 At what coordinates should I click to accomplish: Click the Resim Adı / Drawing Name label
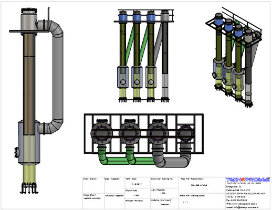point(192,195)
